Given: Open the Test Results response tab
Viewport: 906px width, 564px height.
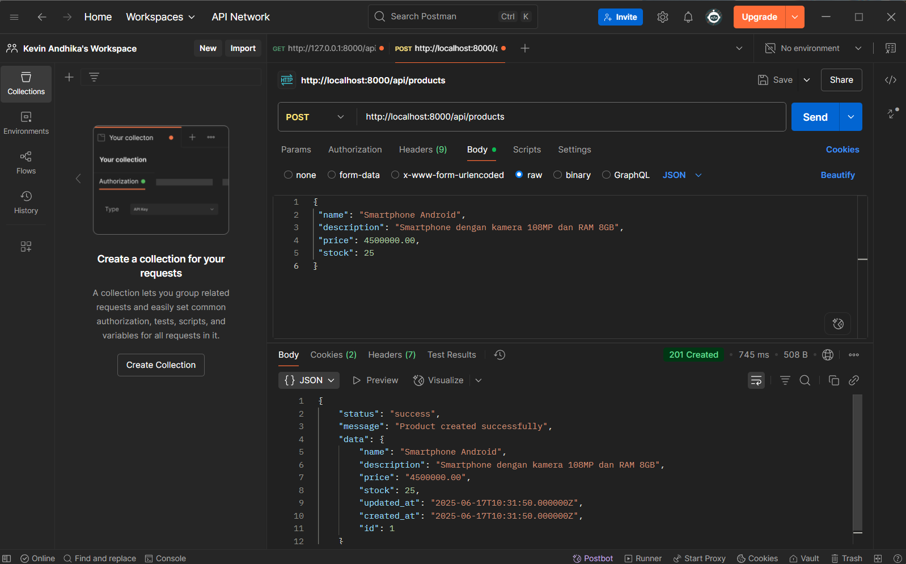Looking at the screenshot, I should 451,355.
